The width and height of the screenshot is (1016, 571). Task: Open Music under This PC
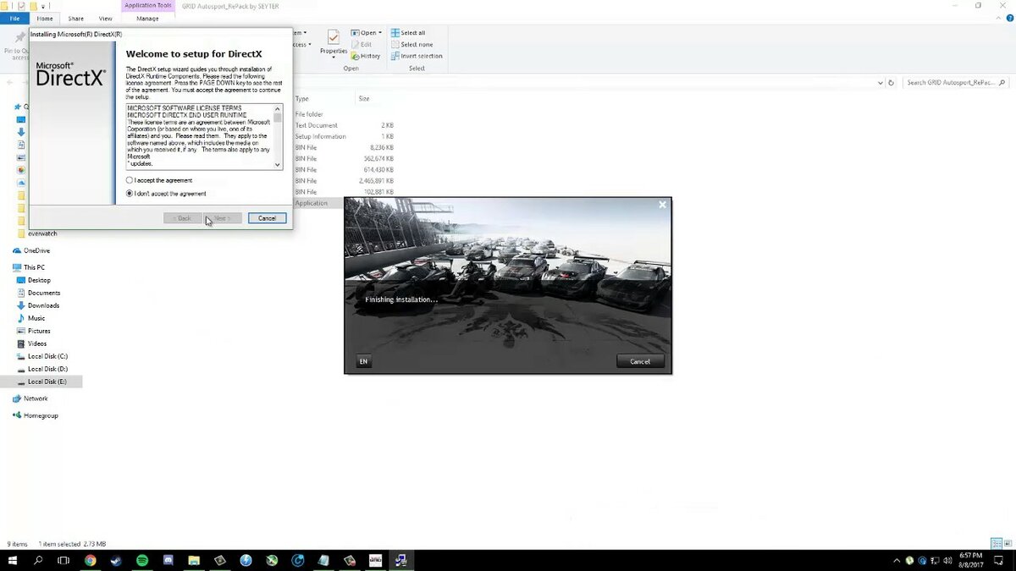click(x=31, y=318)
